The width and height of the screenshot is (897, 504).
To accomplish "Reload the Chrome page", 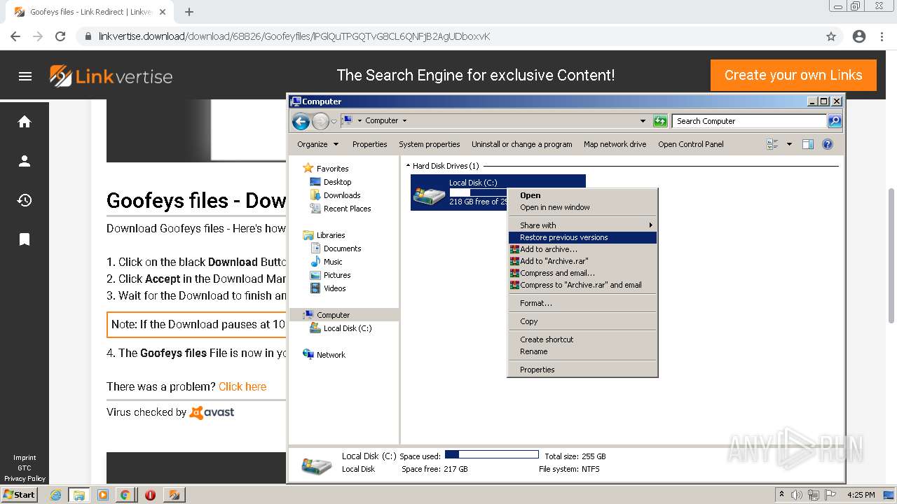I will pyautogui.click(x=60, y=36).
